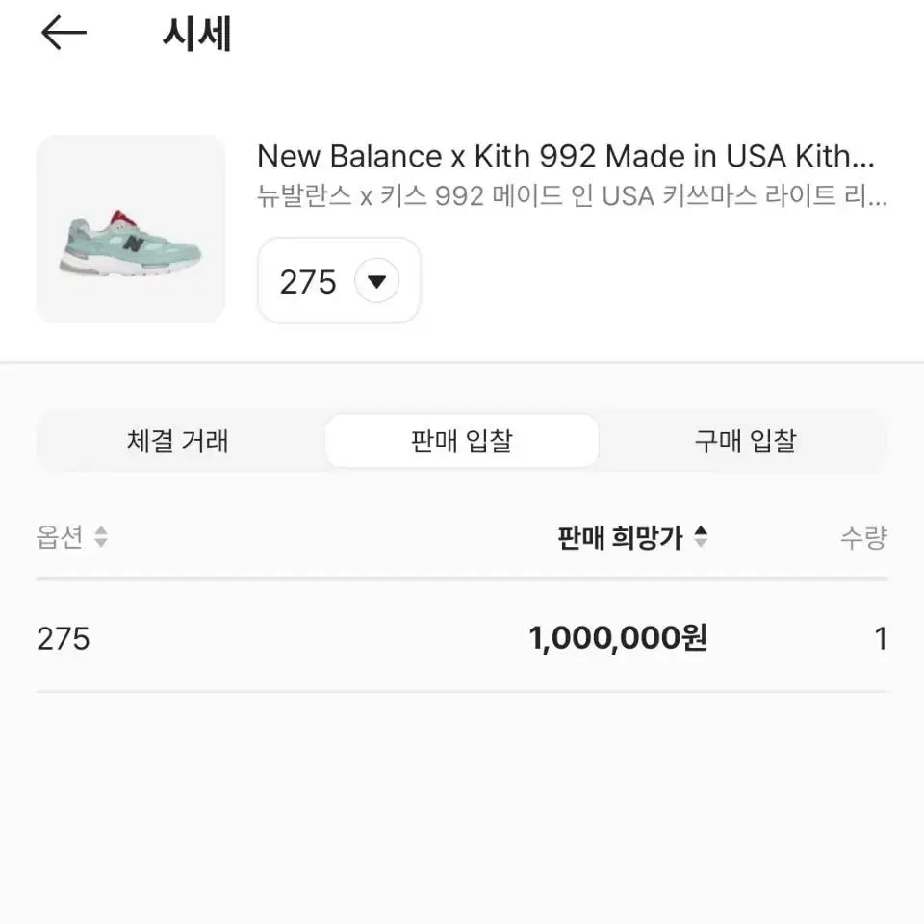Tap the 275 size selector box

339,280
